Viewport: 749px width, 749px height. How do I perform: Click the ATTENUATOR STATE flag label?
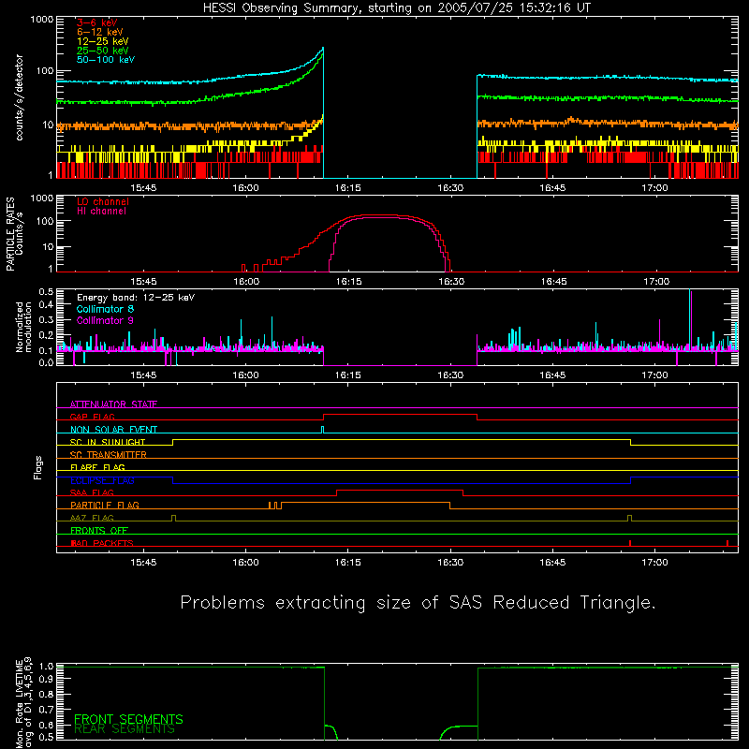point(113,404)
